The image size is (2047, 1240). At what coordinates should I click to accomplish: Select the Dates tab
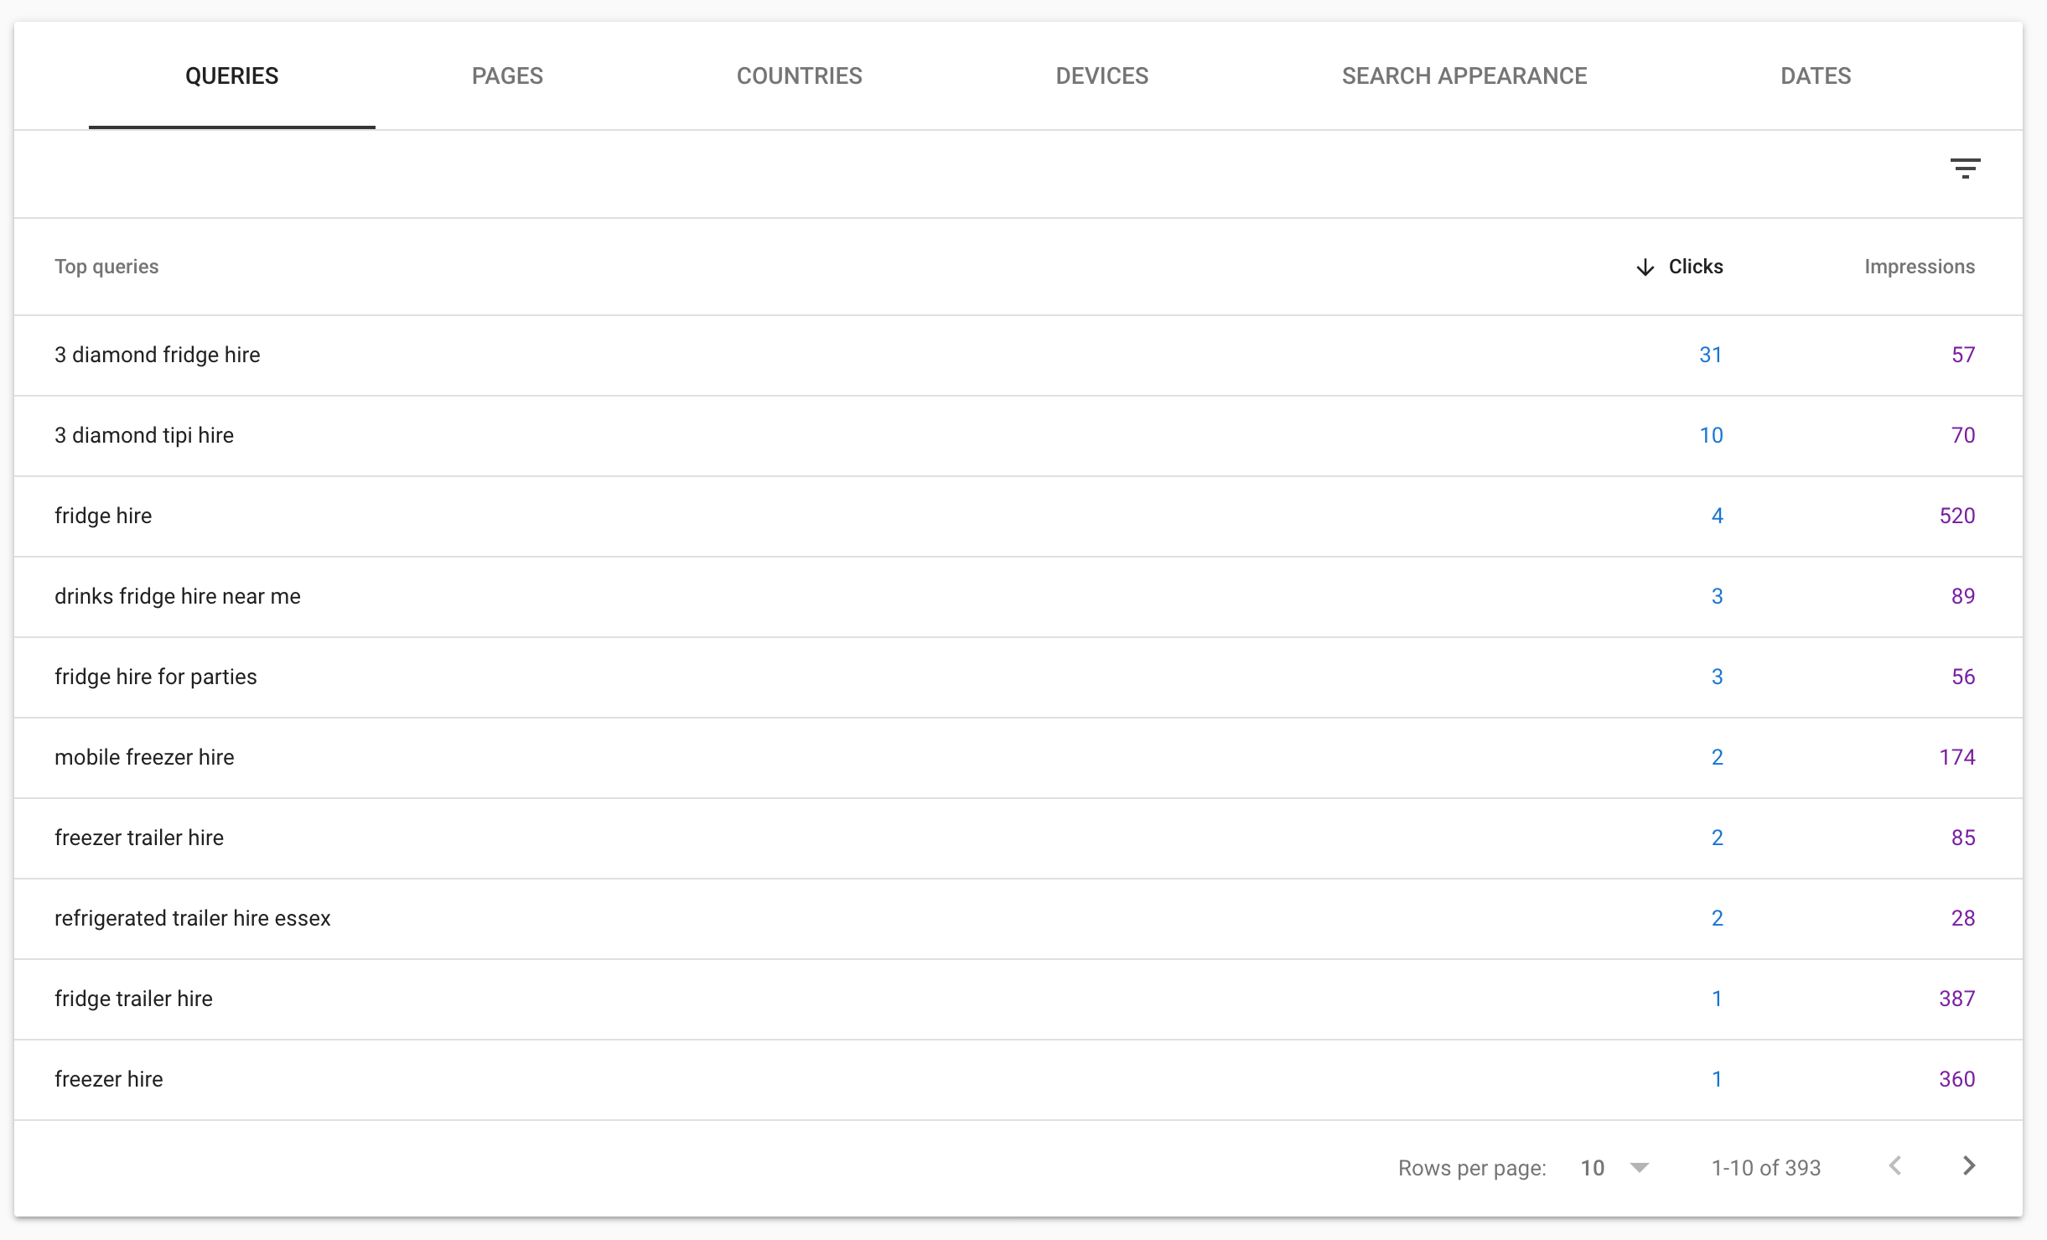[x=1816, y=76]
